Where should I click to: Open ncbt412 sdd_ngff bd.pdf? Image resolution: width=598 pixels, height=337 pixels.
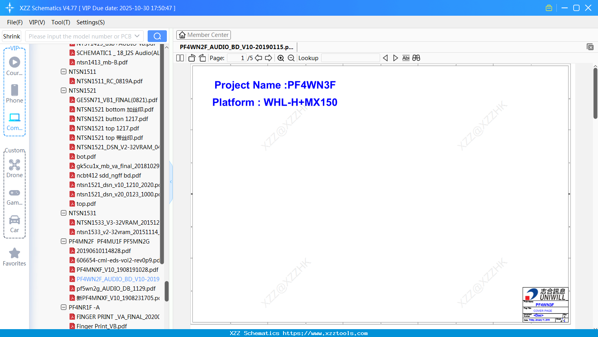coord(109,175)
